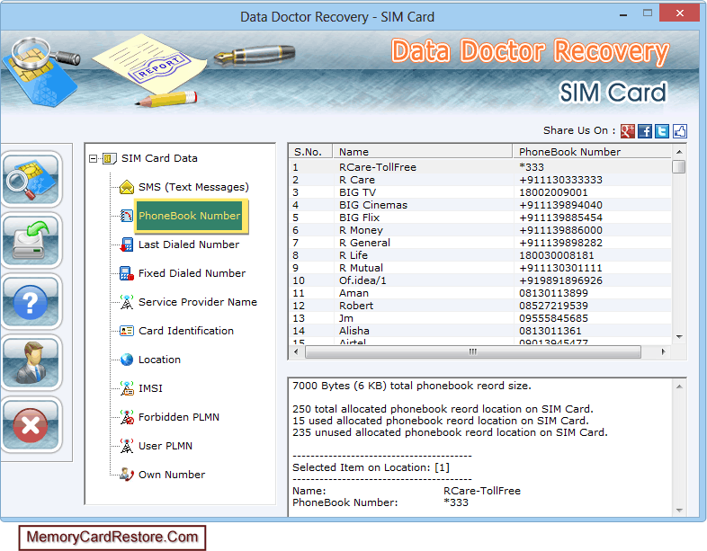Select SIM Card Data root label
Image resolution: width=707 pixels, height=551 pixels.
[159, 158]
